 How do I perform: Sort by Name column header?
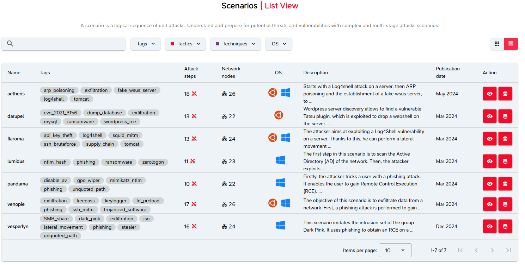14,72
